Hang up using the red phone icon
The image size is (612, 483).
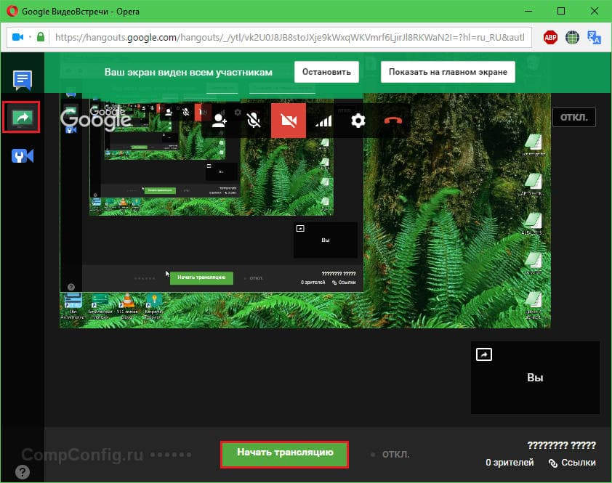[392, 121]
